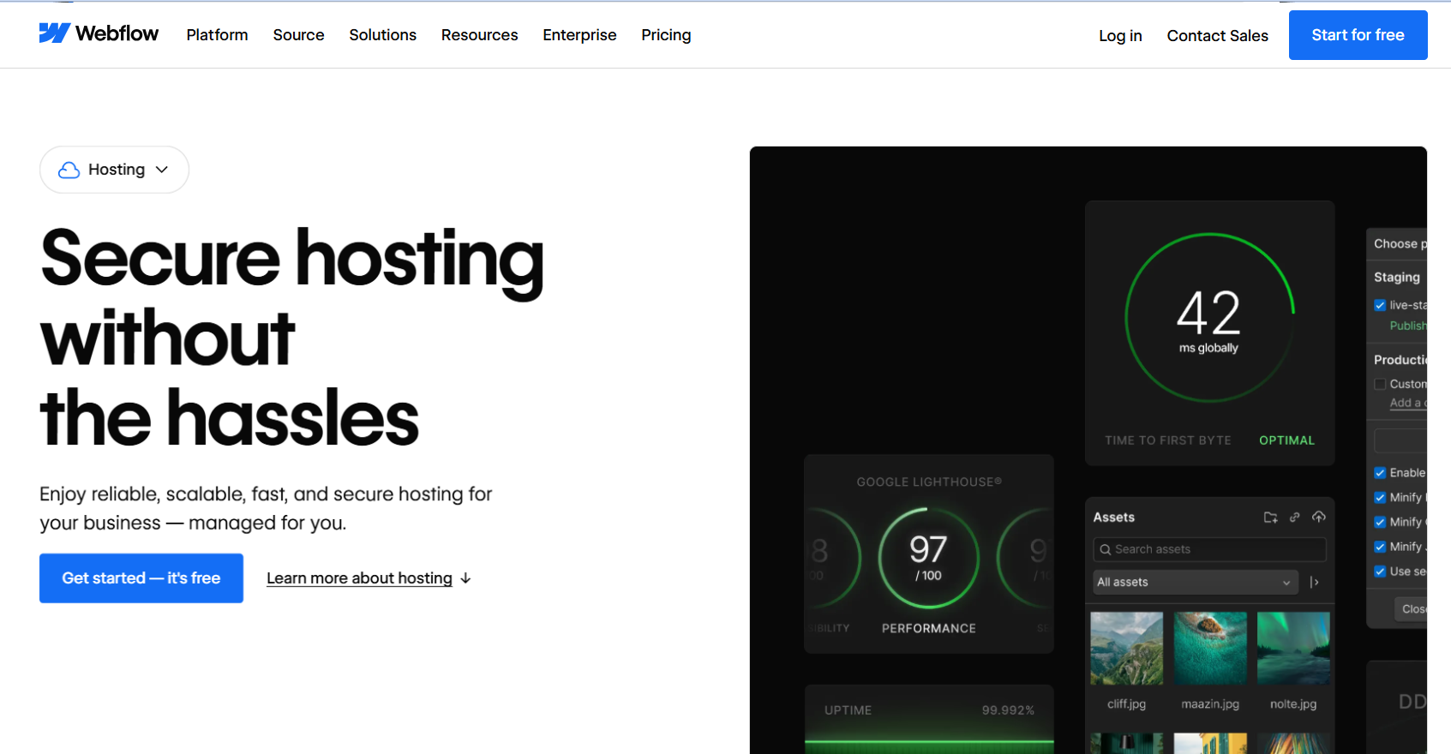Click the OPTIMAL status text
Image resolution: width=1451 pixels, height=754 pixels.
coord(1286,440)
